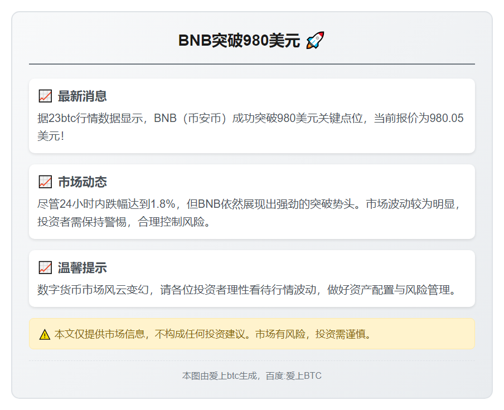
Task: Click the disclaimer text 本文仅提供市场信息
Action: 213,334
